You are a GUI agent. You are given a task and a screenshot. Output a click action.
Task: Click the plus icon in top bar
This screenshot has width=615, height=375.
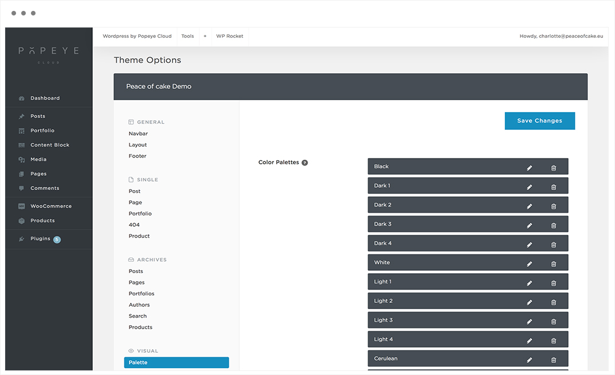205,36
